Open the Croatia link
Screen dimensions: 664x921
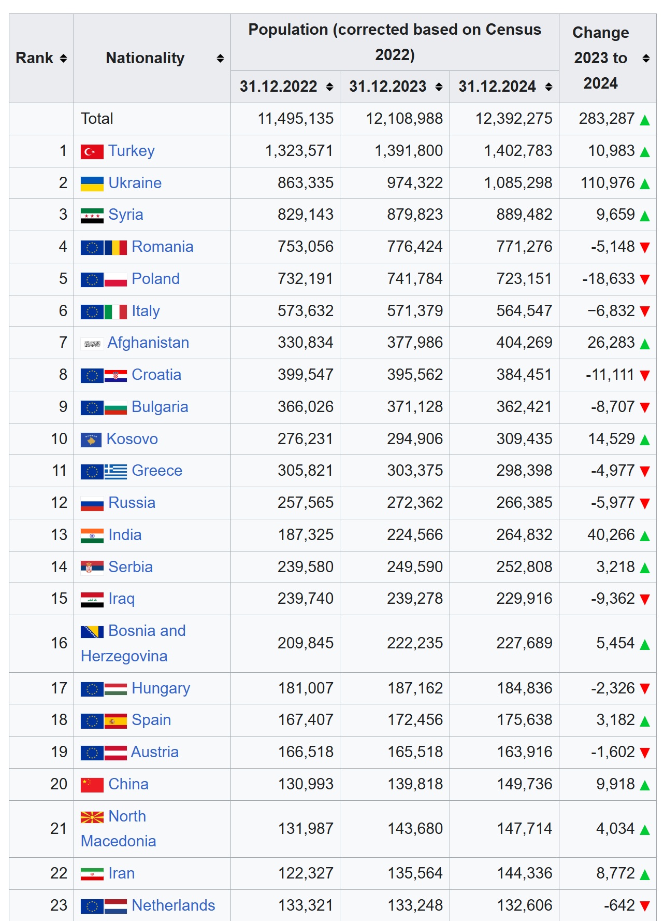click(x=156, y=375)
